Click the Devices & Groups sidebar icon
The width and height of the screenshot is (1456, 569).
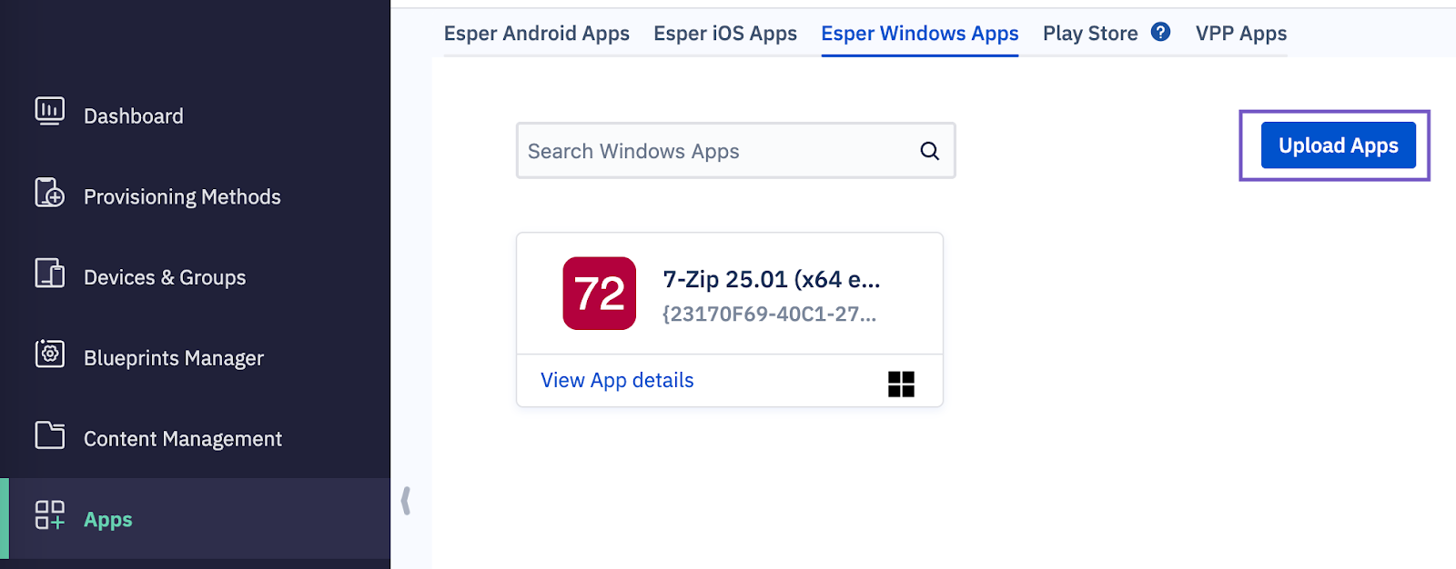click(49, 275)
